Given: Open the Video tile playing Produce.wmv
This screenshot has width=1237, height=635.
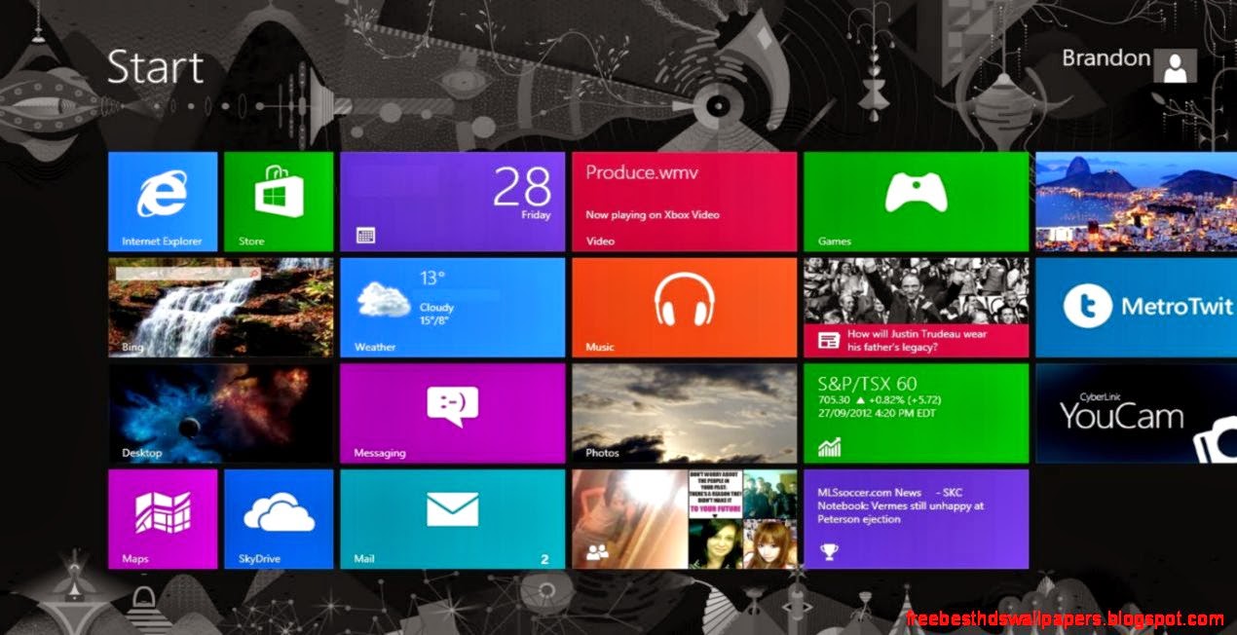Looking at the screenshot, I should pos(684,202).
